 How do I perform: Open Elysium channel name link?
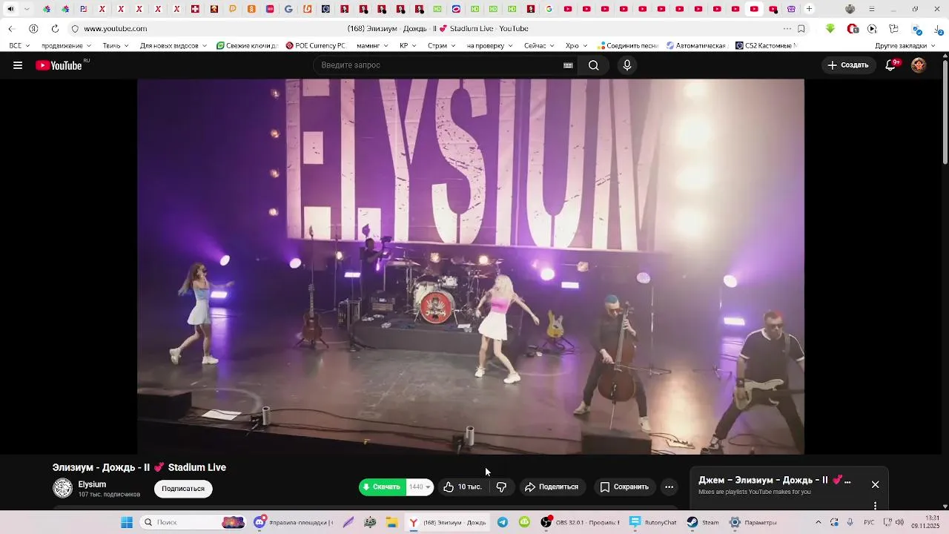(92, 484)
